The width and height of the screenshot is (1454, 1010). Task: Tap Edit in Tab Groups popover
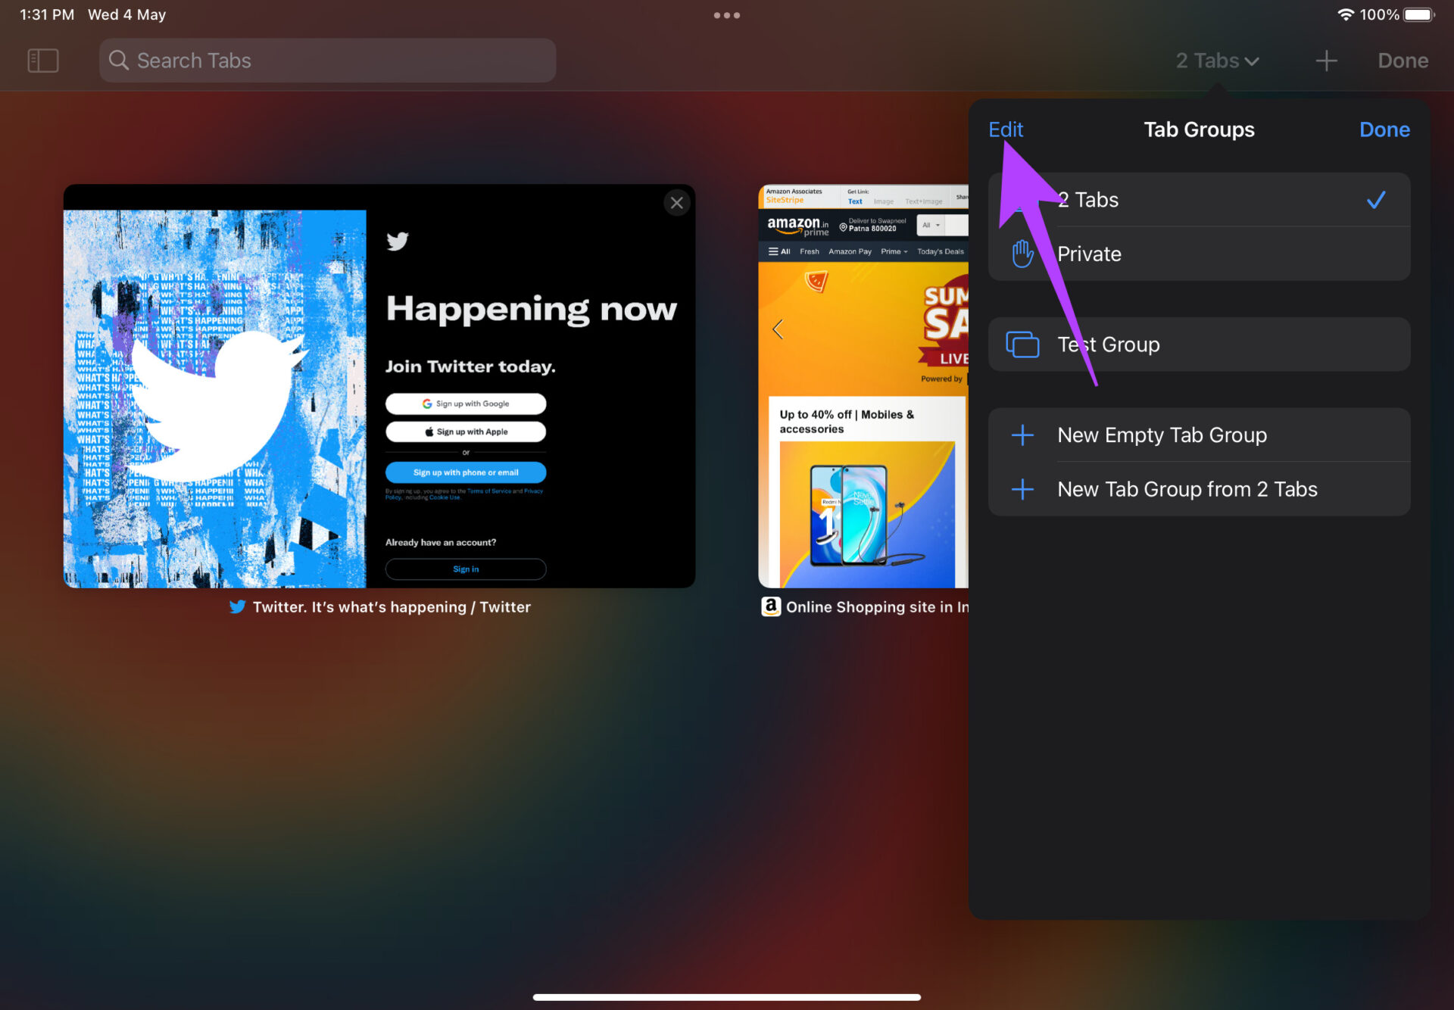coord(1005,129)
